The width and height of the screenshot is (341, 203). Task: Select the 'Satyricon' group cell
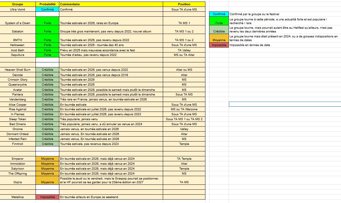coord(18,169)
